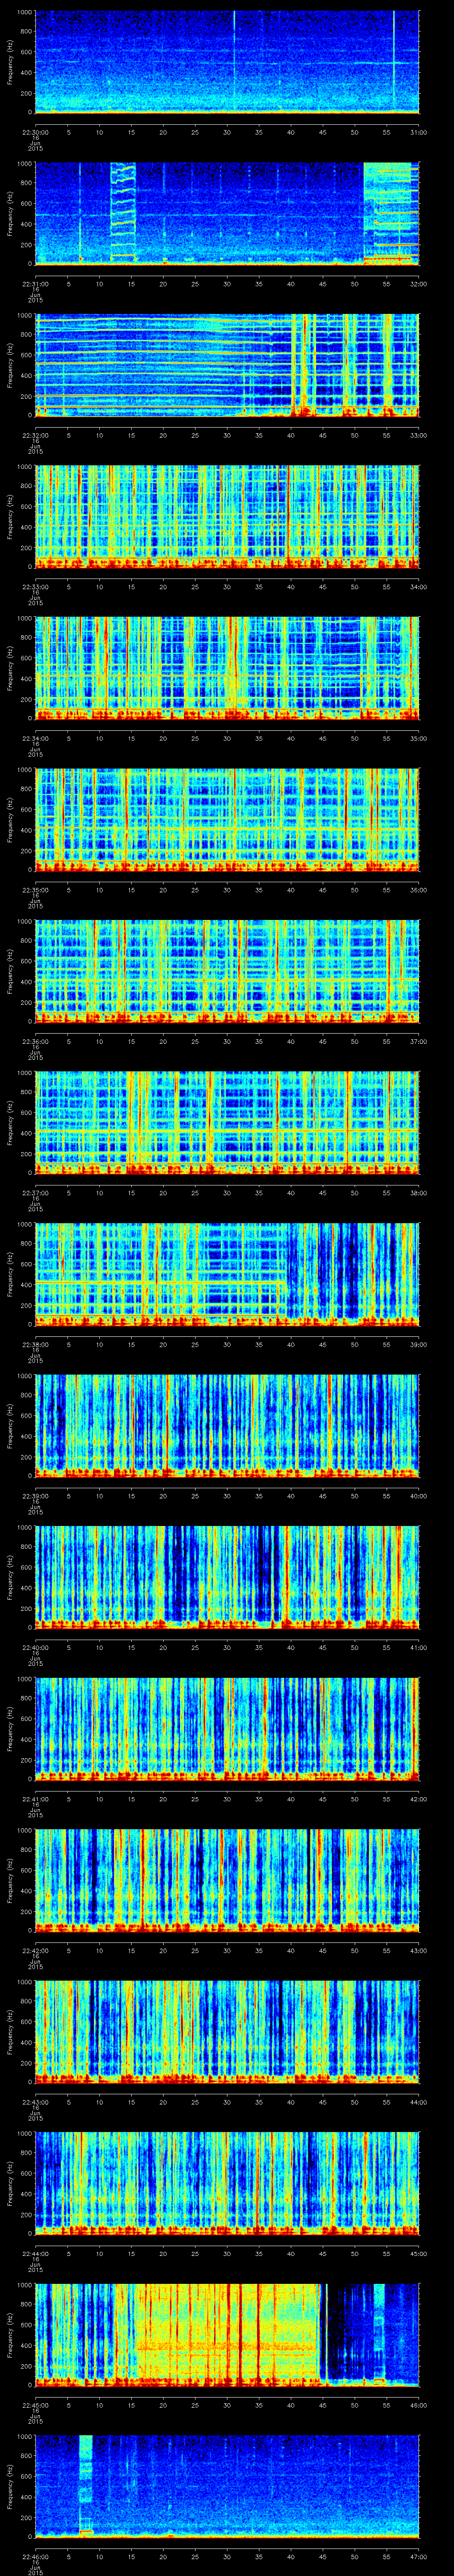The height and width of the screenshot is (2576, 454).
Task: Click the 22:44:00 time axis label
Action: coord(35,2253)
